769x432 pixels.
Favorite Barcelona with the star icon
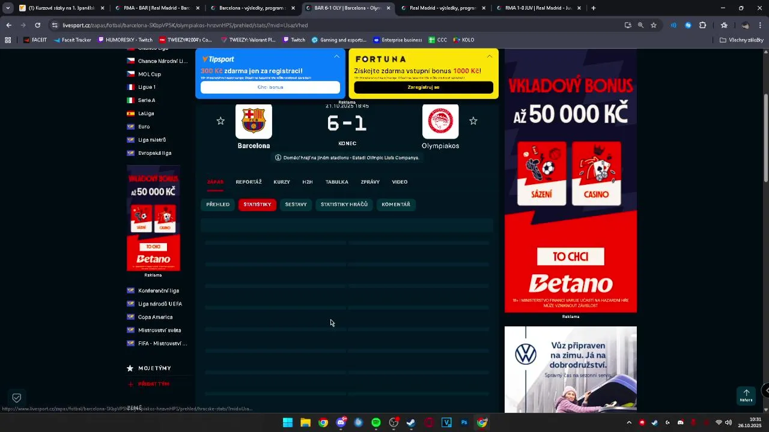[x=220, y=121]
